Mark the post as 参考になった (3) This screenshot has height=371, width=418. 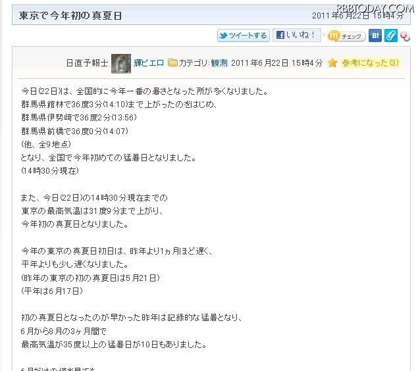click(x=371, y=63)
